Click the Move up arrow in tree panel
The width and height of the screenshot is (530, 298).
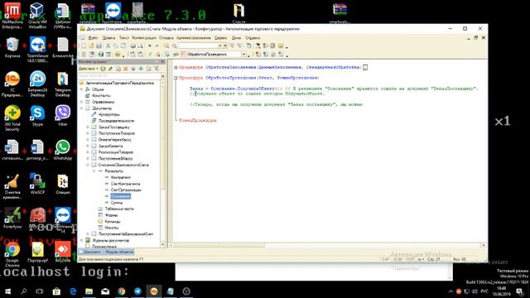(133, 69)
